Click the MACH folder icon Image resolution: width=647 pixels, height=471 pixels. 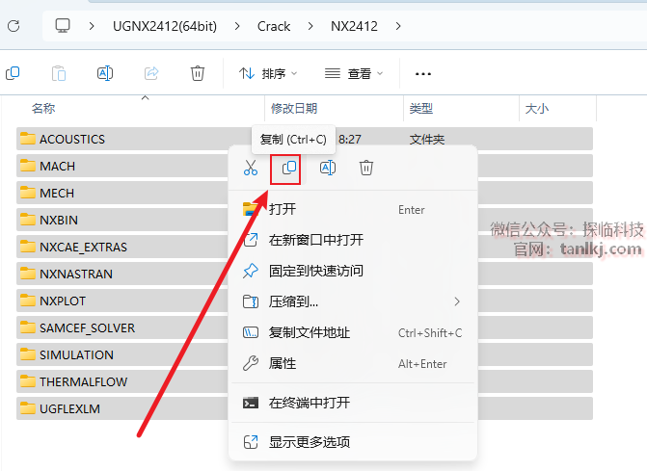(28, 166)
